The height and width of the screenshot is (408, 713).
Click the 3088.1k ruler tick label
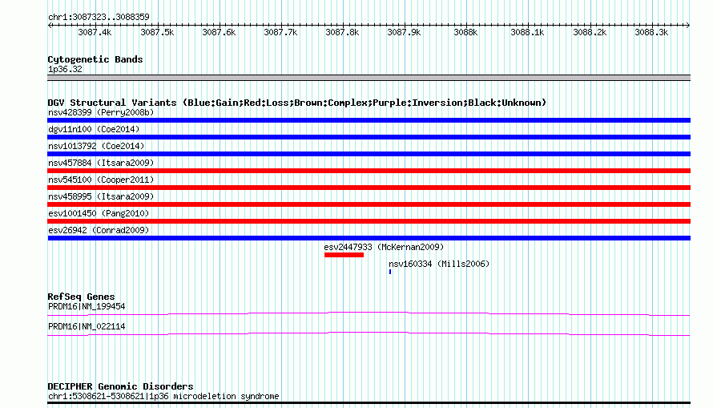[x=527, y=32]
